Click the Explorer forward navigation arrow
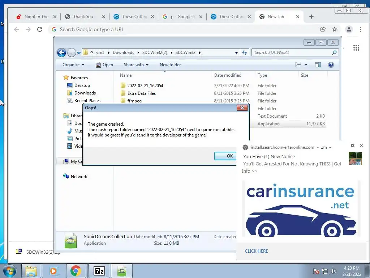 click(x=72, y=52)
